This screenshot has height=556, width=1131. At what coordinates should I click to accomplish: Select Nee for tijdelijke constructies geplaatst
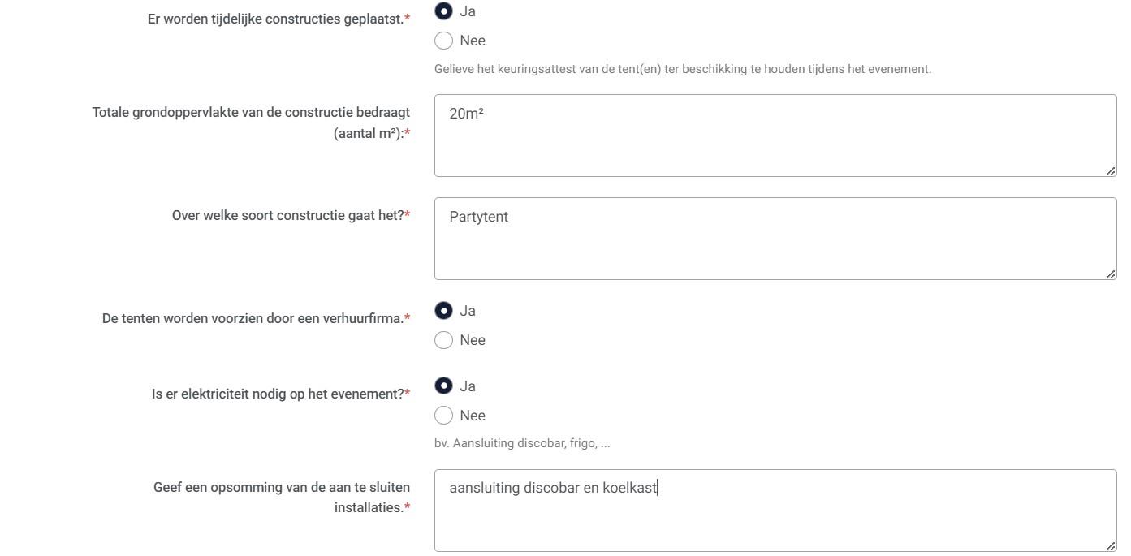point(444,41)
